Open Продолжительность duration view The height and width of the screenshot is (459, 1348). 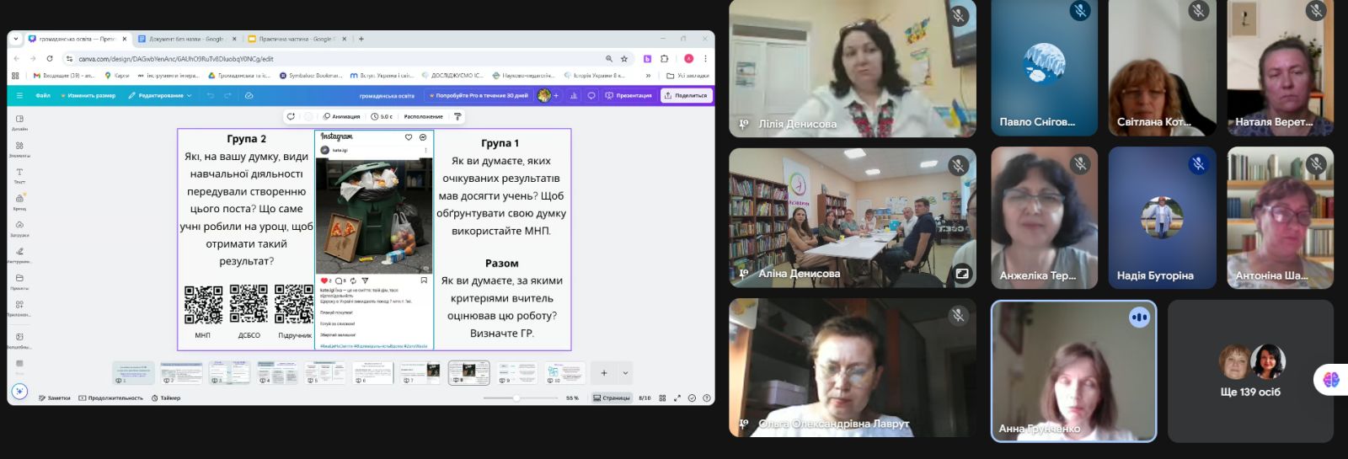[x=110, y=398]
